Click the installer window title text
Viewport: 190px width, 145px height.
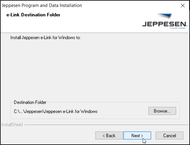point(42,5)
